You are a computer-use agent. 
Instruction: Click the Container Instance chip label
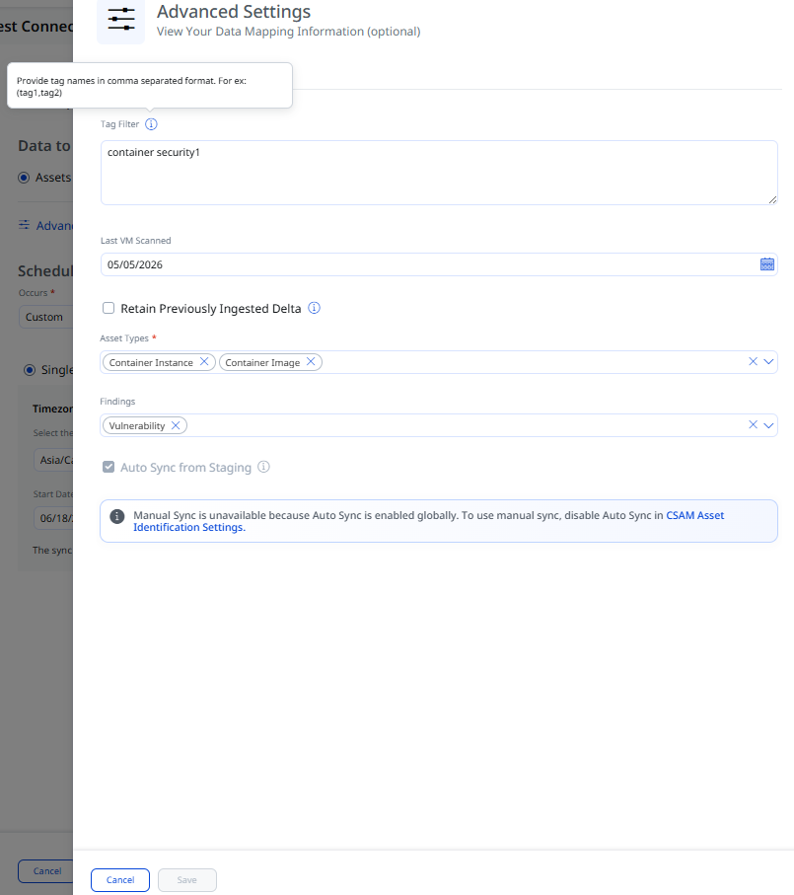click(151, 362)
